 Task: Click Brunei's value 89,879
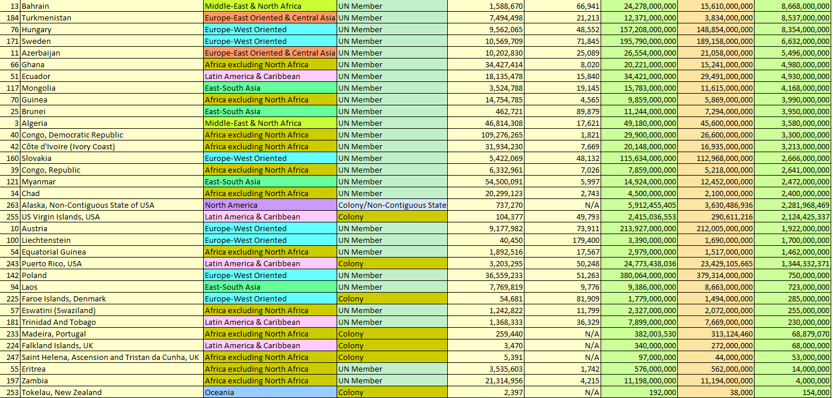[x=563, y=111]
